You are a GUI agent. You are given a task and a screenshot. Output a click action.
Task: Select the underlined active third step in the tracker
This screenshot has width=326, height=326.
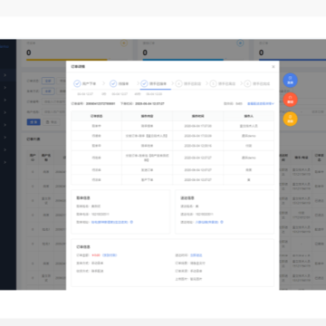[x=156, y=83]
